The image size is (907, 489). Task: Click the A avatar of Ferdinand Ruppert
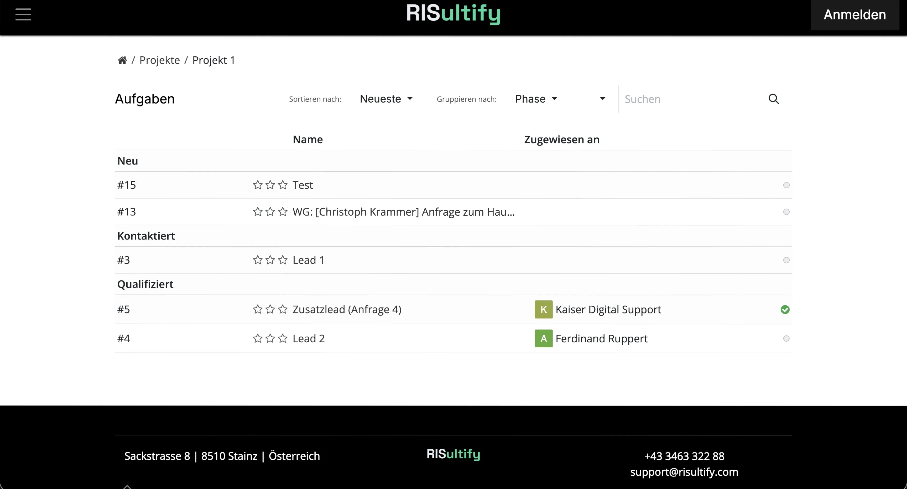click(544, 338)
